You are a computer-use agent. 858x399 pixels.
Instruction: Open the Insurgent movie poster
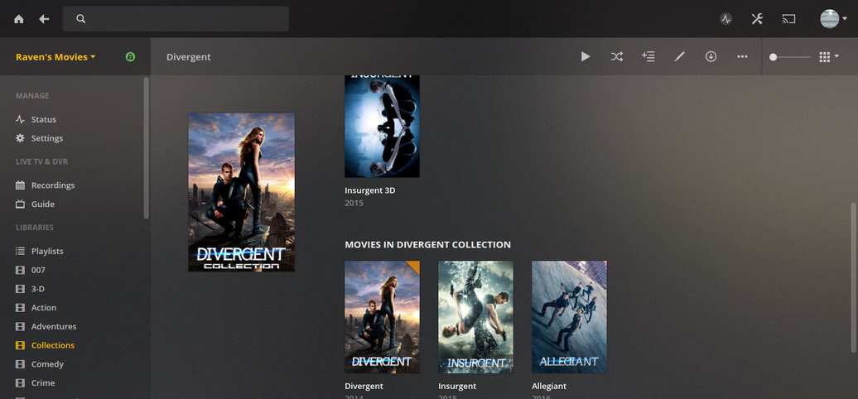pyautogui.click(x=475, y=317)
